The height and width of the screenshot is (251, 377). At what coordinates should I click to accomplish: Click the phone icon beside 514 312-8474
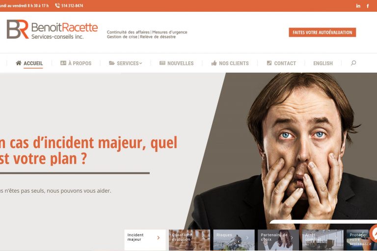57,5
